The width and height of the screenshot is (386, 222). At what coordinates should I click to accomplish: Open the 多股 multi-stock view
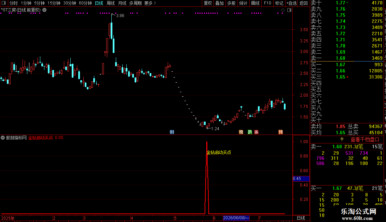click(x=231, y=3)
